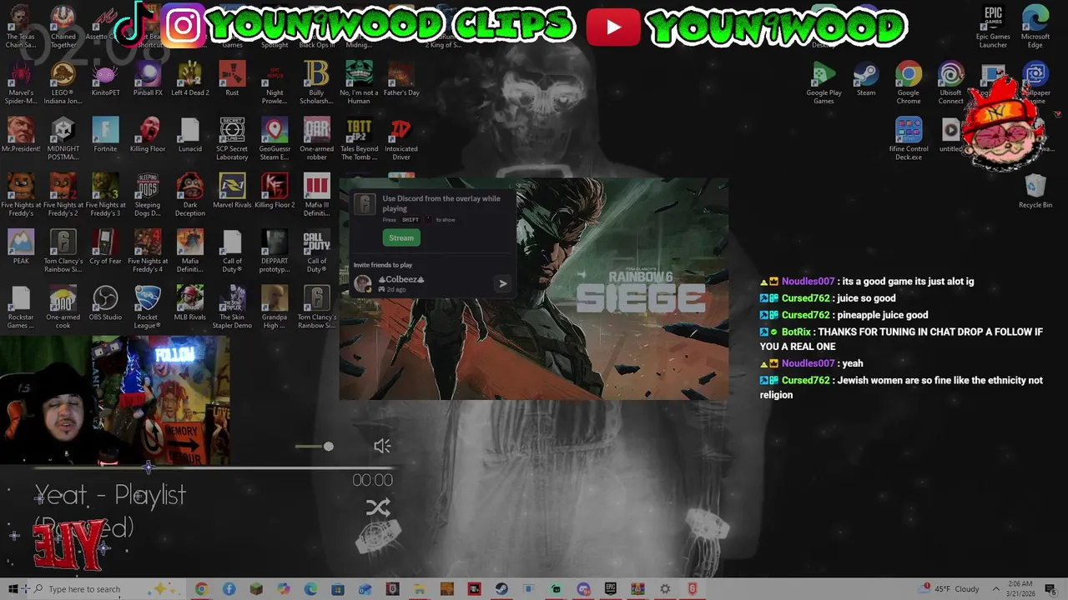Launch Dark Deception game icon
Image resolution: width=1068 pixels, height=600 pixels.
(189, 195)
